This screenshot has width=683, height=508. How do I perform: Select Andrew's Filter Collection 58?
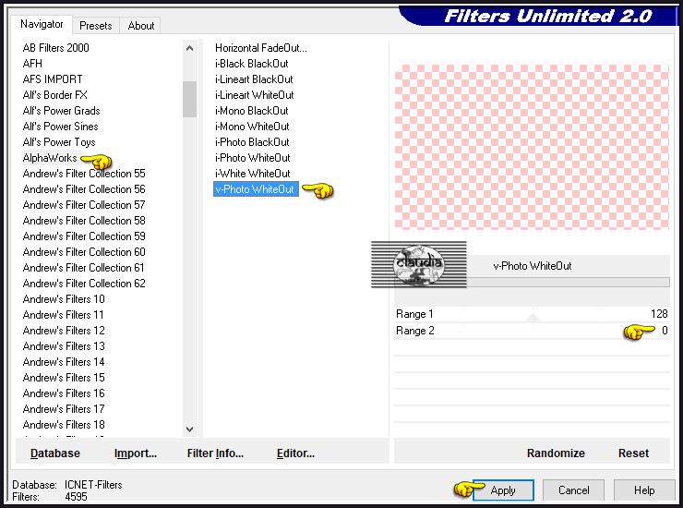(x=84, y=221)
